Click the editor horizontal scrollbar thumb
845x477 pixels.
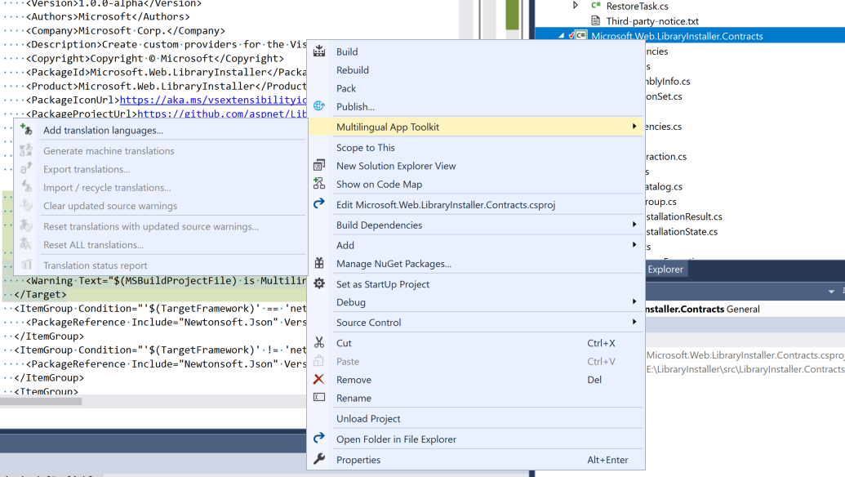click(x=41, y=401)
